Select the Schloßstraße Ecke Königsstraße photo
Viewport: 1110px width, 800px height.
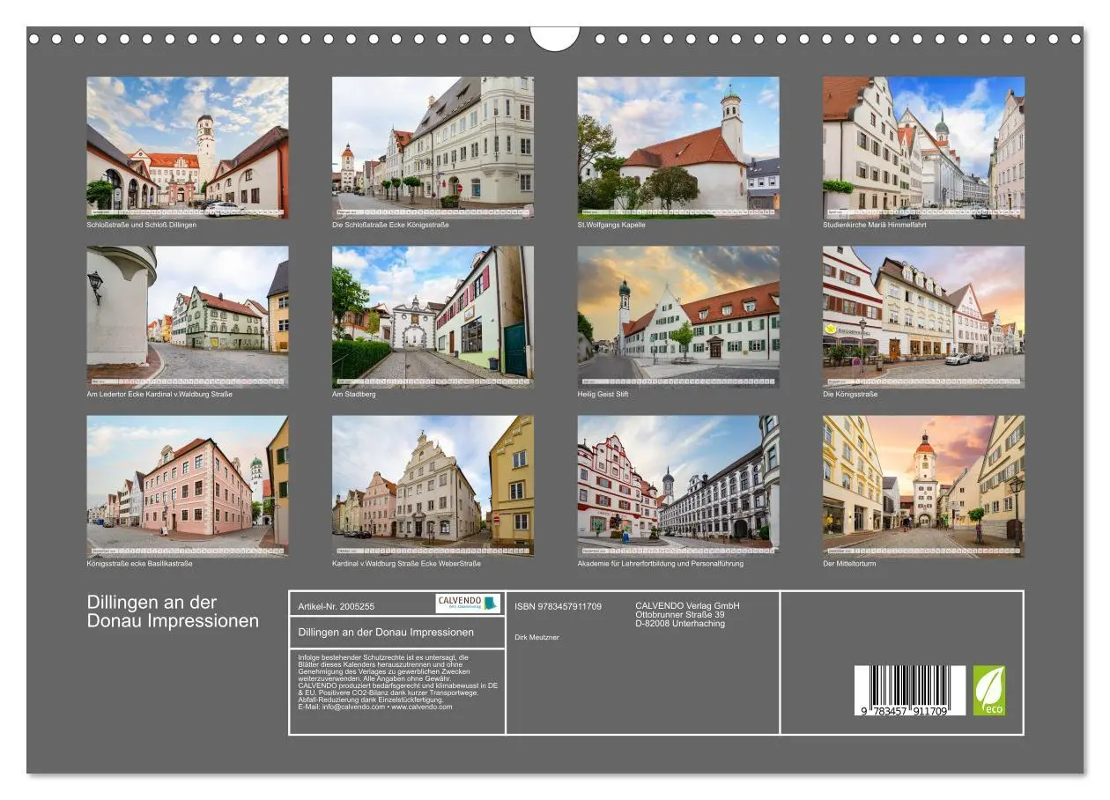point(433,147)
